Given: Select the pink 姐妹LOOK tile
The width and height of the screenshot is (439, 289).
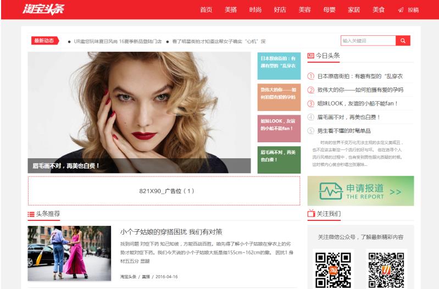Looking at the screenshot, I should click(279, 128).
